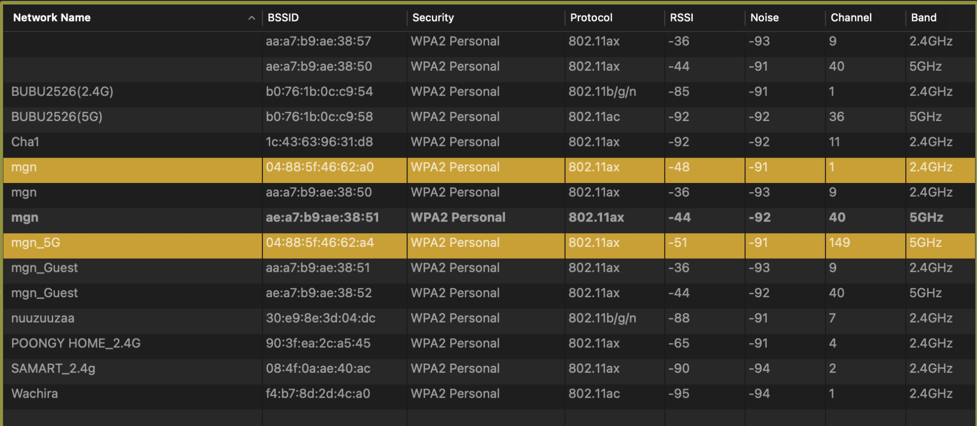Select the nuuzuuzaa network entry
Viewport: 977px width, 426px height.
43,318
